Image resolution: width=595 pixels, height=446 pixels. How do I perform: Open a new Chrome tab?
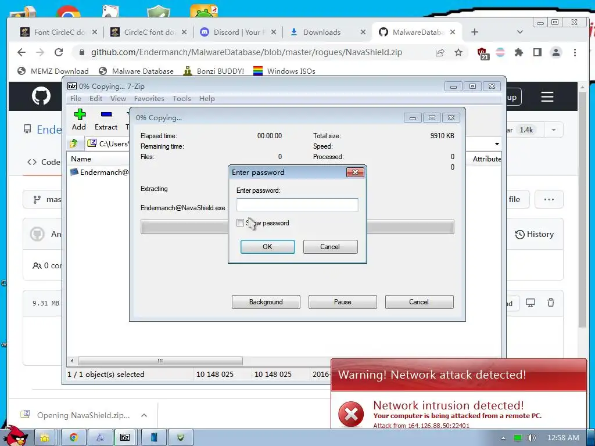tap(474, 33)
